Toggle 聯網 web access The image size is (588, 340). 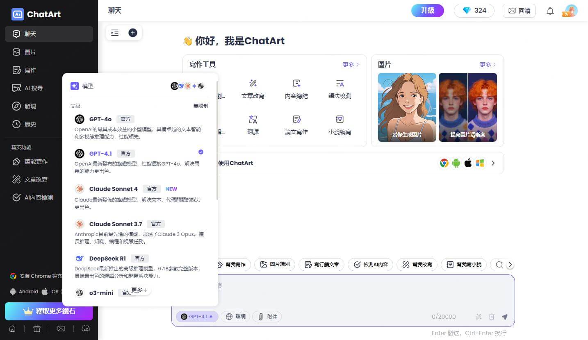coord(235,317)
